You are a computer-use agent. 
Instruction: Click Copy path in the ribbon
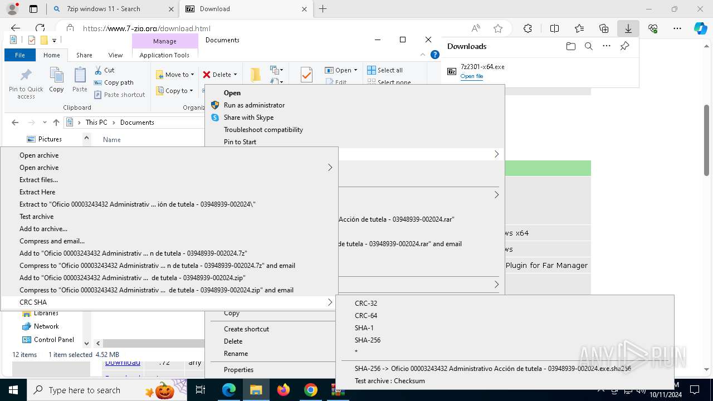(114, 82)
